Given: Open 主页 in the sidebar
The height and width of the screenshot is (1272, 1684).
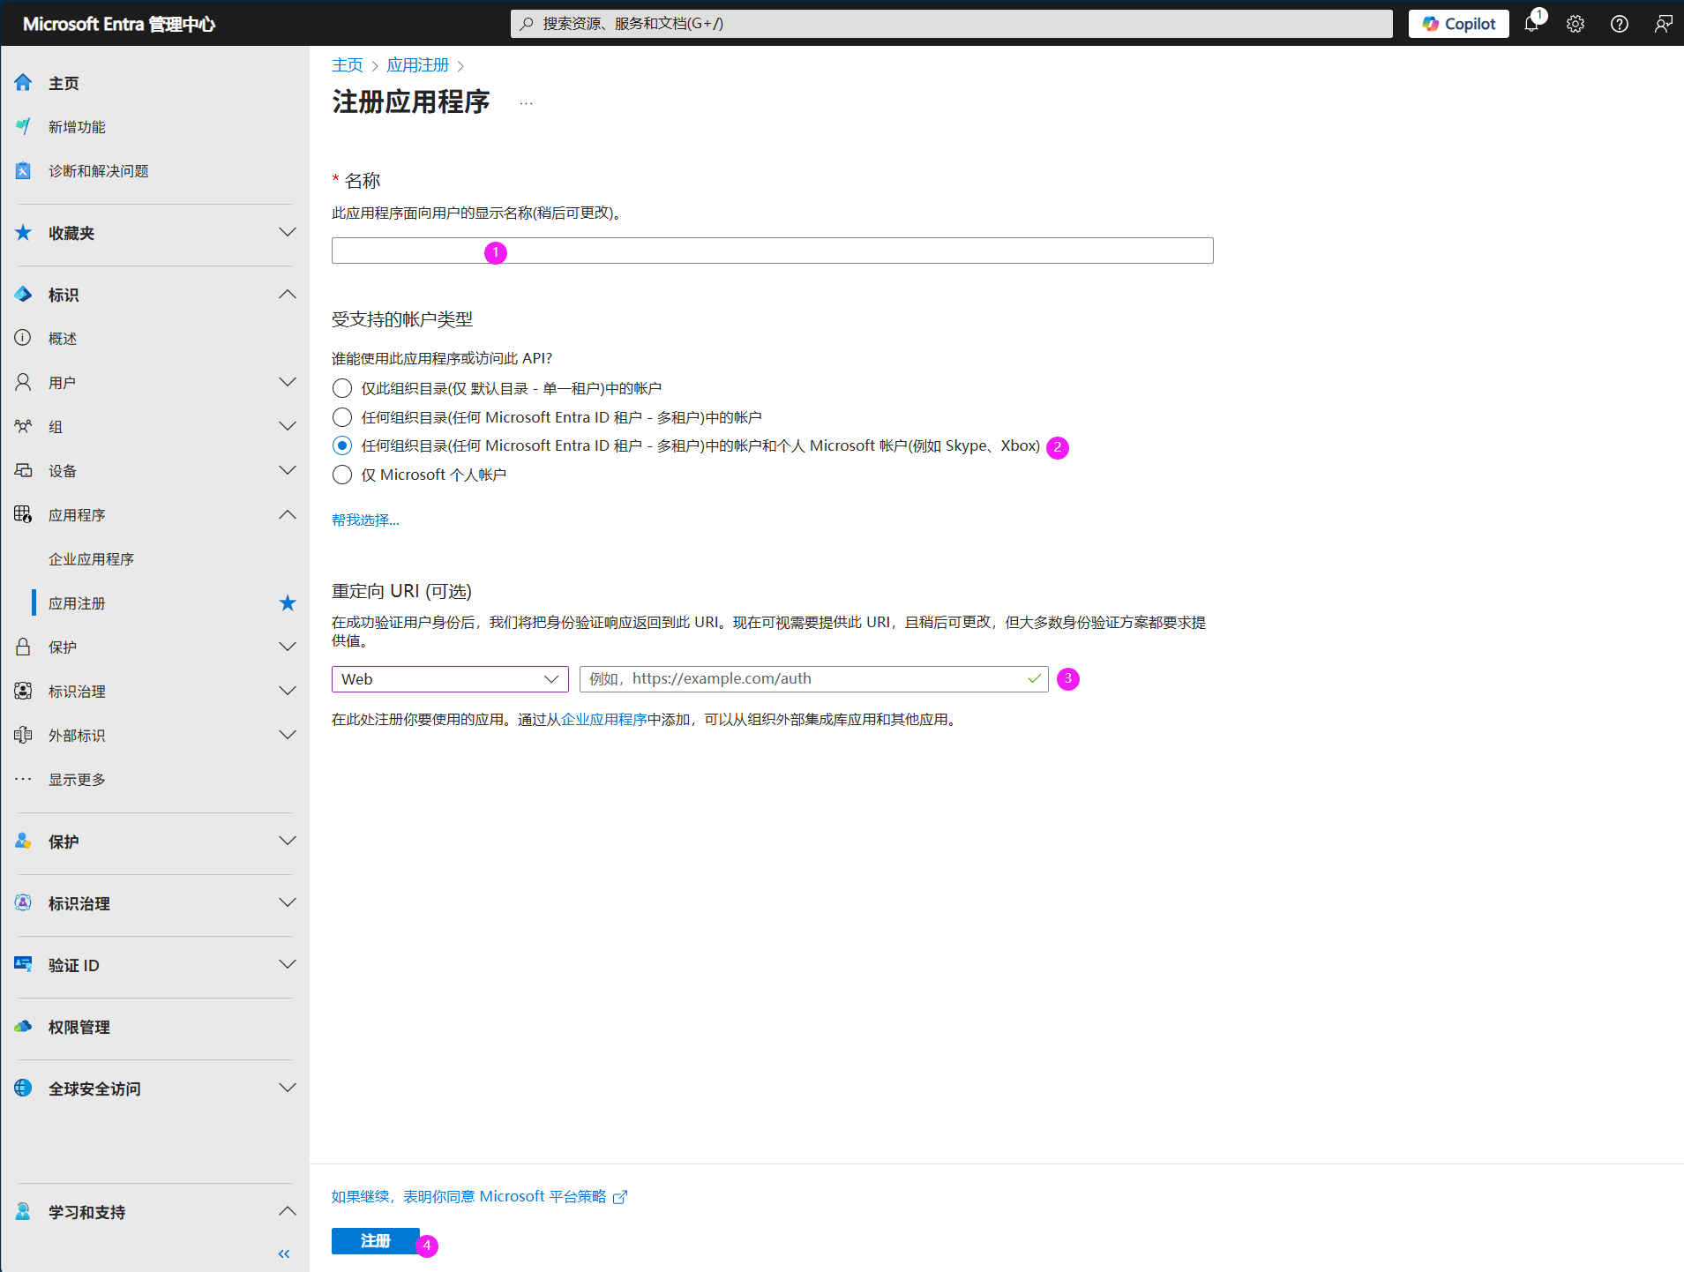Looking at the screenshot, I should (x=64, y=83).
